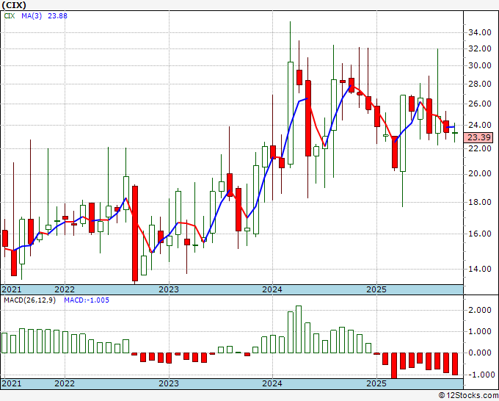Click the 26.00 price axis label
The height and width of the screenshot is (401, 499).
(x=480, y=104)
